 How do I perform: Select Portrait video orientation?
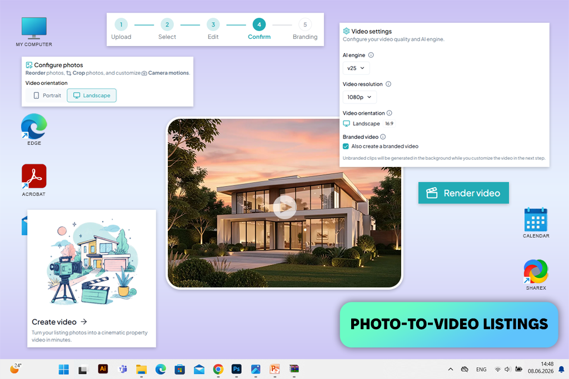click(x=48, y=95)
